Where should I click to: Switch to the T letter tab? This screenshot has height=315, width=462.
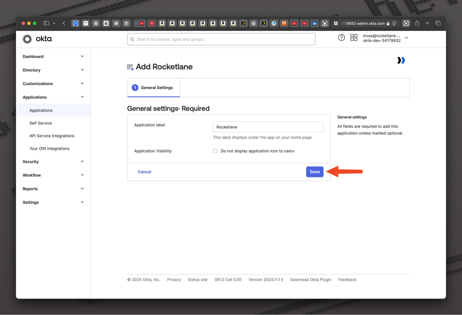(126, 23)
